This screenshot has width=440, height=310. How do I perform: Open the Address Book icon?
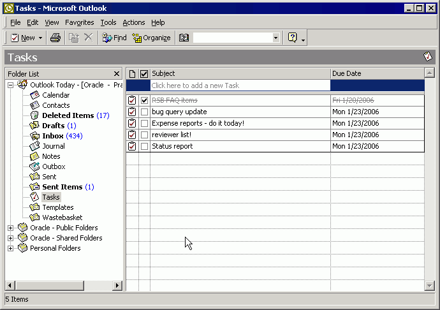tap(184, 38)
